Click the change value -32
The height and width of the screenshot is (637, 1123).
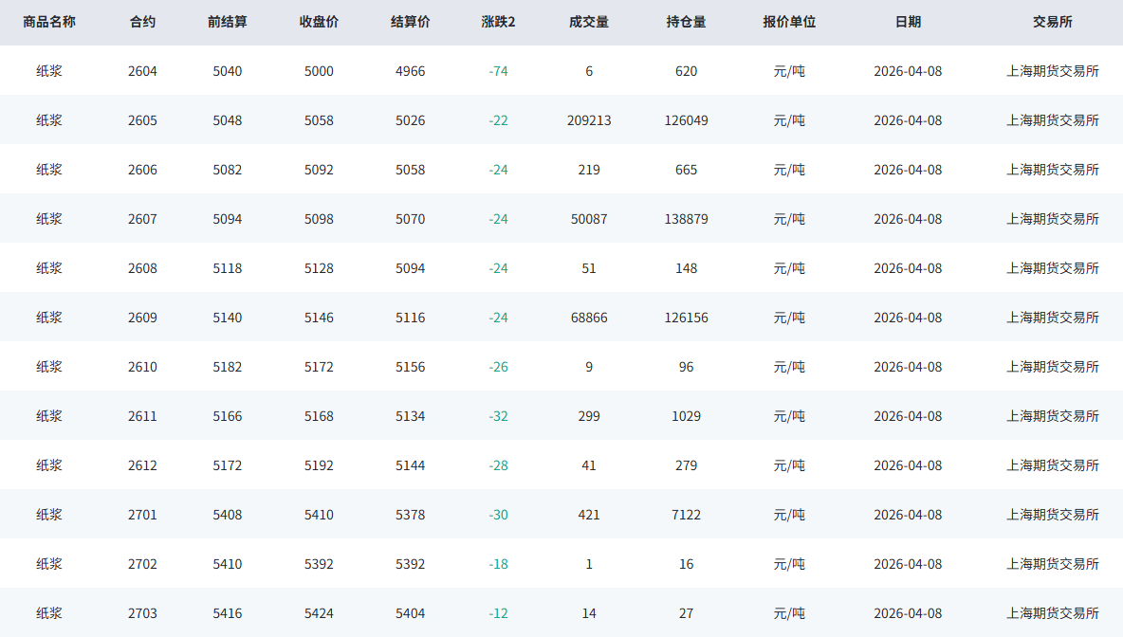[x=498, y=416]
